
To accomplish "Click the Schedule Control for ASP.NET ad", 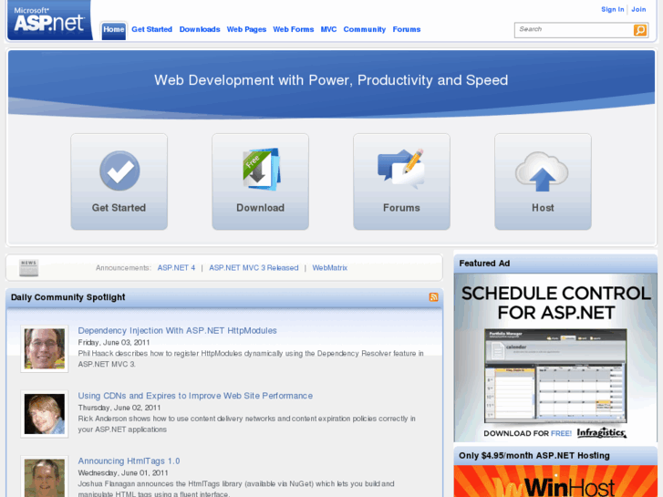I will coord(555,357).
